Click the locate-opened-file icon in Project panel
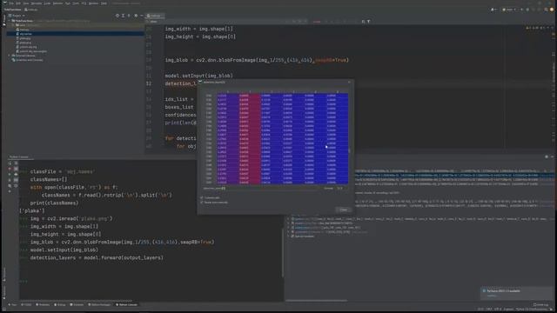The height and width of the screenshot is (313, 557). tap(117, 16)
